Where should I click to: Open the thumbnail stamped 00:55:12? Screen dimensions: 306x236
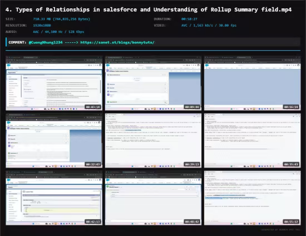(253, 198)
